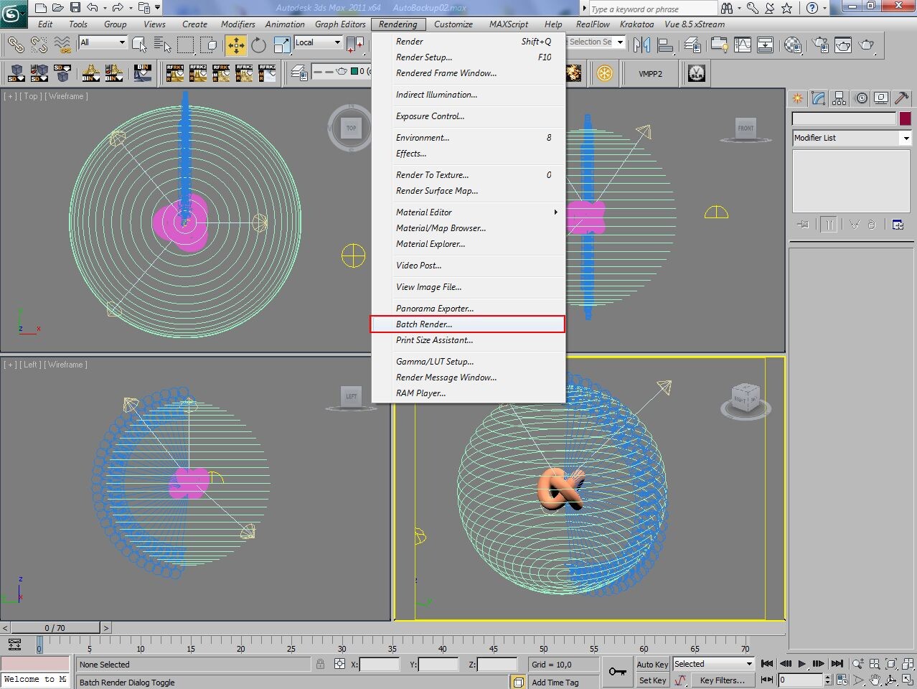This screenshot has height=689, width=917.
Task: Click the Save File floppy disk icon
Action: pos(75,8)
